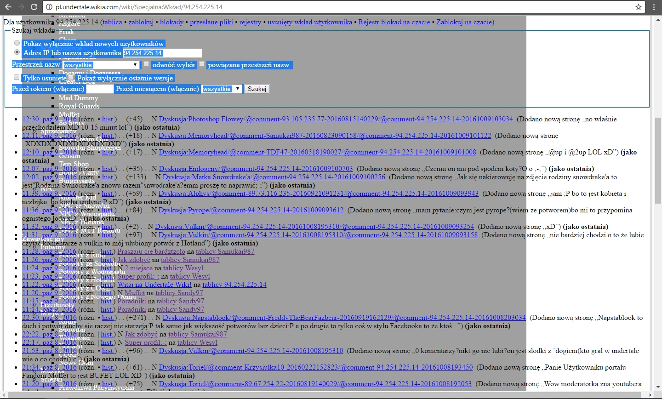This screenshot has width=662, height=399.
Task: Open 'Poradniki' link in 11:15 row
Action: tap(131, 301)
